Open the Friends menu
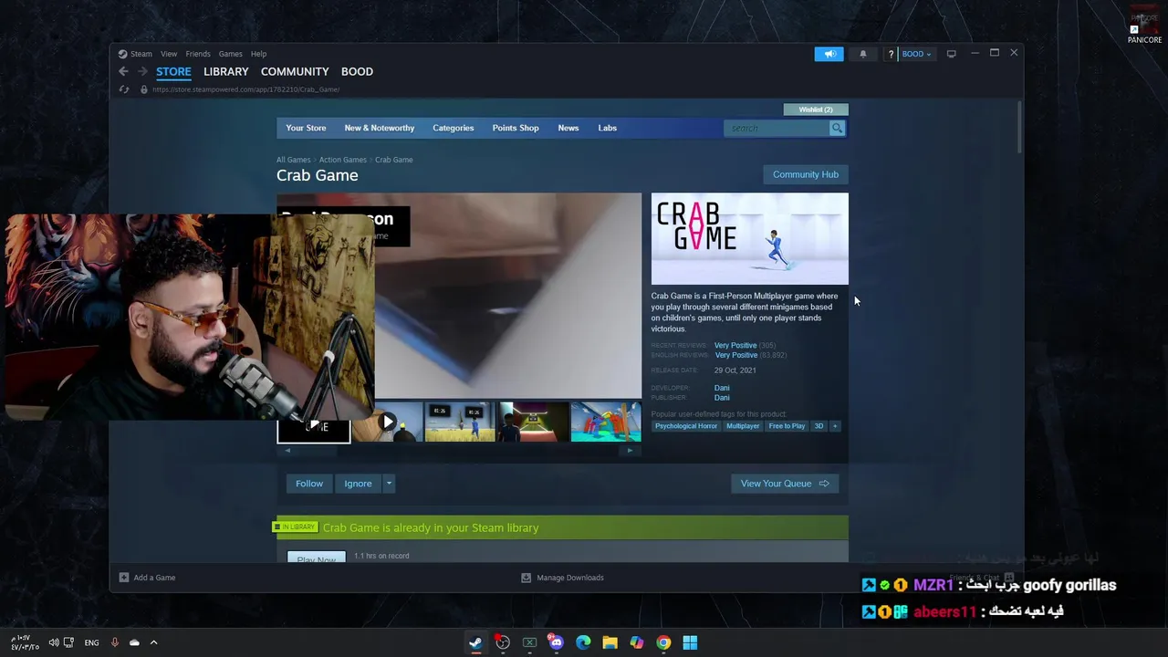The height and width of the screenshot is (657, 1168). pos(198,54)
